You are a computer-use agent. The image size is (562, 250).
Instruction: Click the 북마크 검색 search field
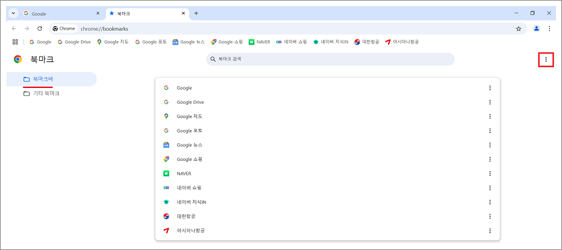pos(330,59)
